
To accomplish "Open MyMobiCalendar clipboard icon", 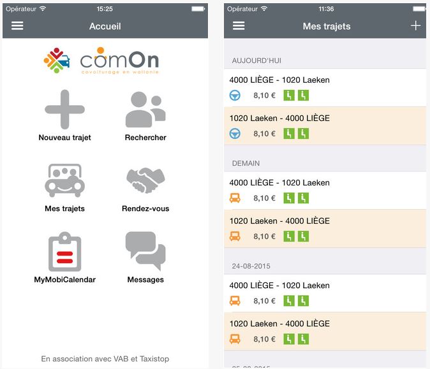I will coord(64,252).
